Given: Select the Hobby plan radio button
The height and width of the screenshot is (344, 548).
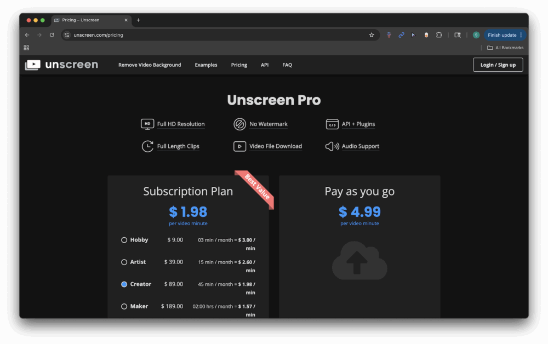Looking at the screenshot, I should coord(124,240).
